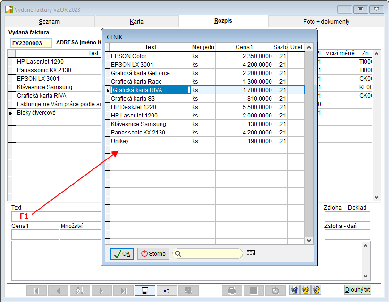389x302 pixels.
Task: Jump to the last record icon
Action: point(123,291)
